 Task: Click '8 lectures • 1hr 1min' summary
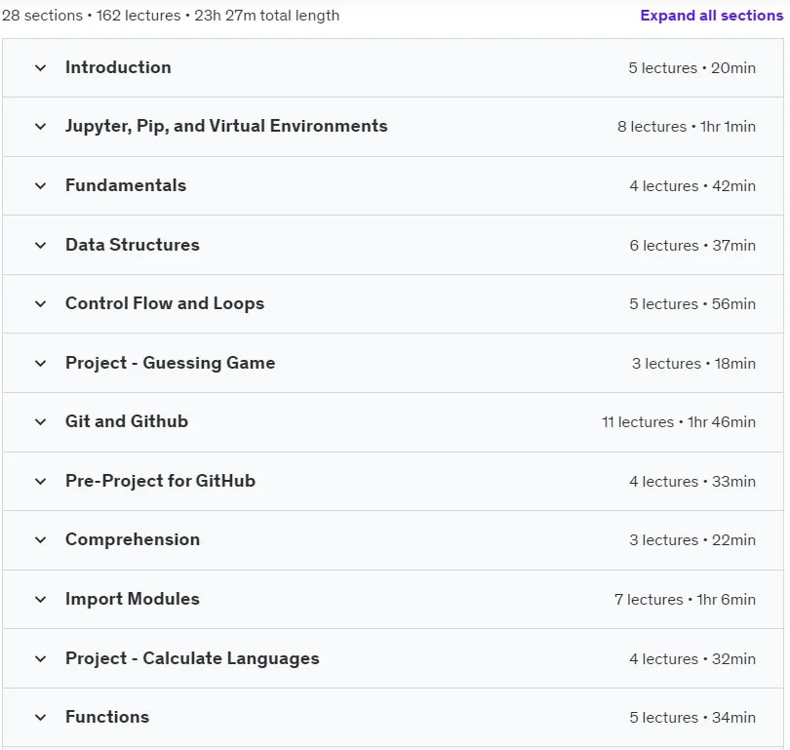pos(687,127)
